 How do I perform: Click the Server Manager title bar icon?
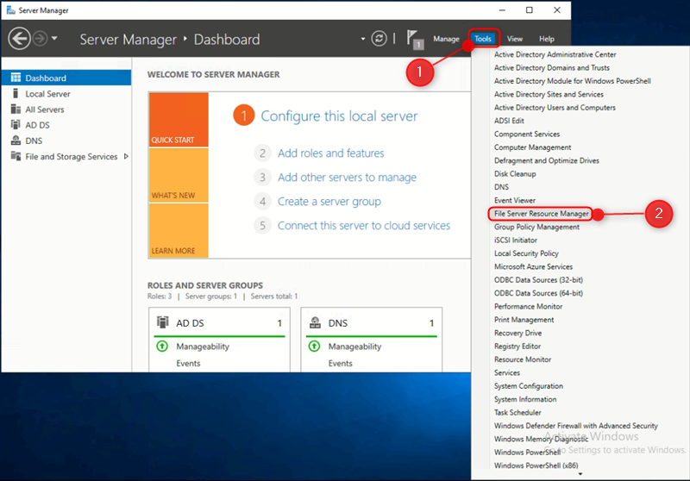click(x=10, y=10)
